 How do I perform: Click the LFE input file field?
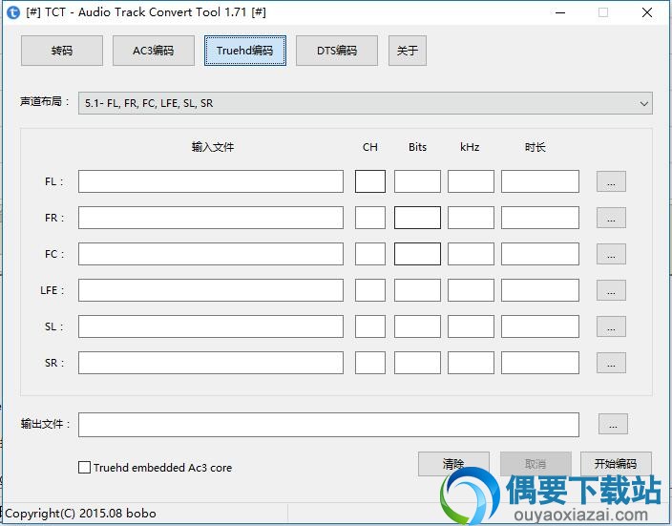[x=211, y=290]
